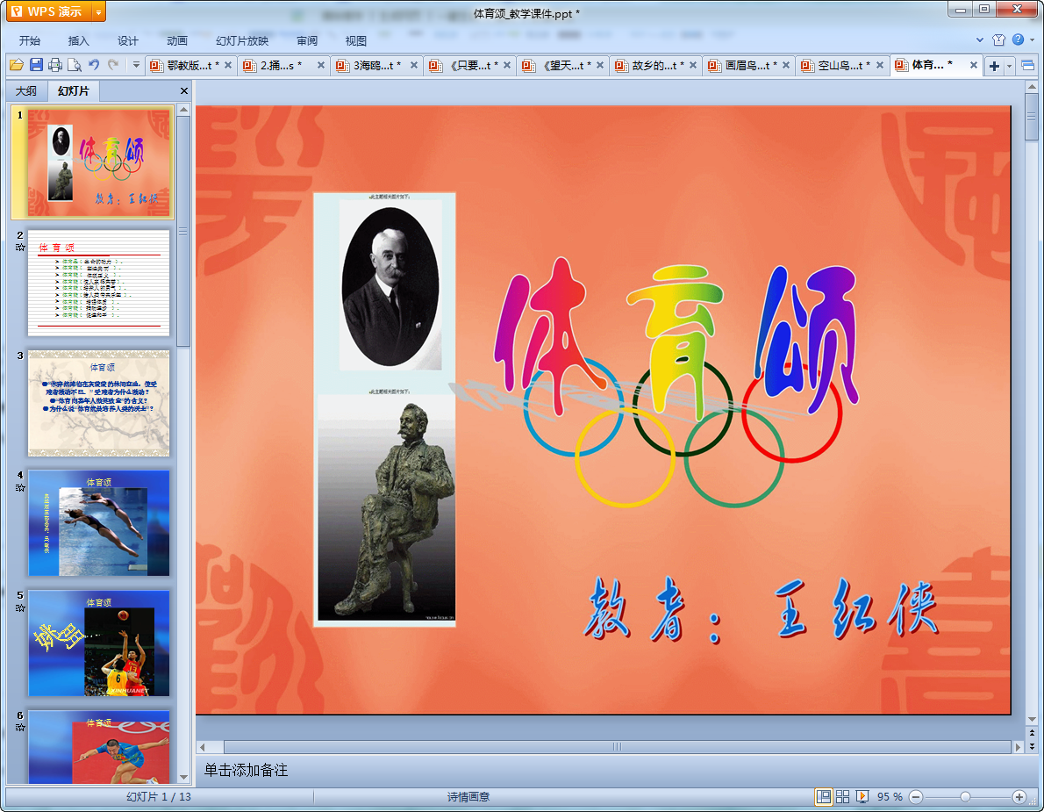Expand the ribbon with the chevron arrow
Viewport: 1044px width, 812px height.
click(980, 40)
